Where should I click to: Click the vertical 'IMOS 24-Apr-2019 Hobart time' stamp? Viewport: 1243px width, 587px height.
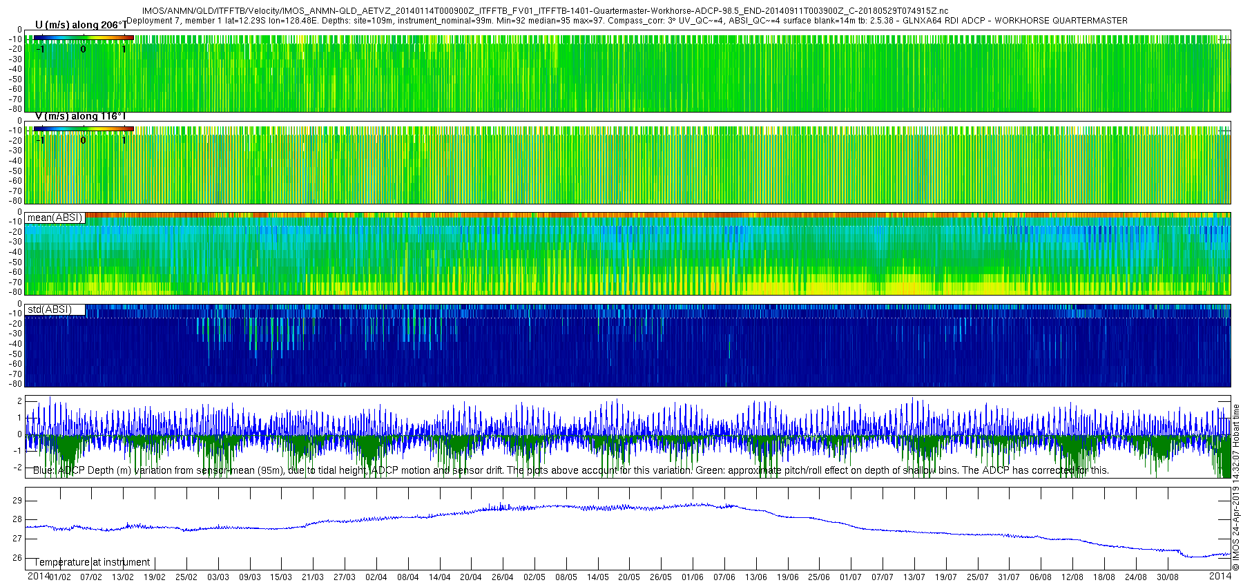click(1236, 487)
